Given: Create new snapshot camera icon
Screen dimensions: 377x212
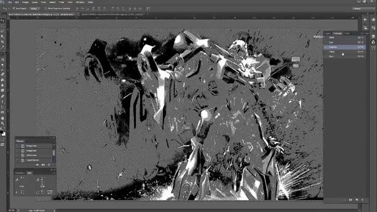Looking at the screenshot, I should tap(43, 165).
